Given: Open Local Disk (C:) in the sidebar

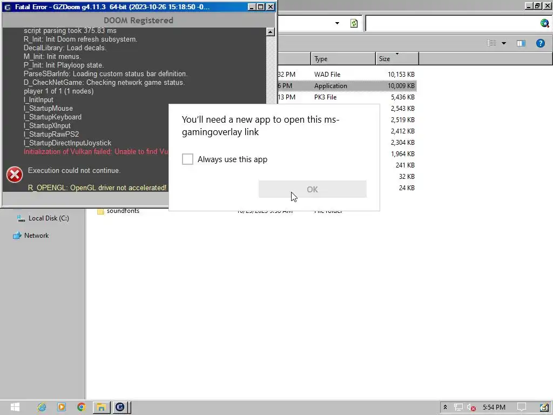Looking at the screenshot, I should pos(49,218).
